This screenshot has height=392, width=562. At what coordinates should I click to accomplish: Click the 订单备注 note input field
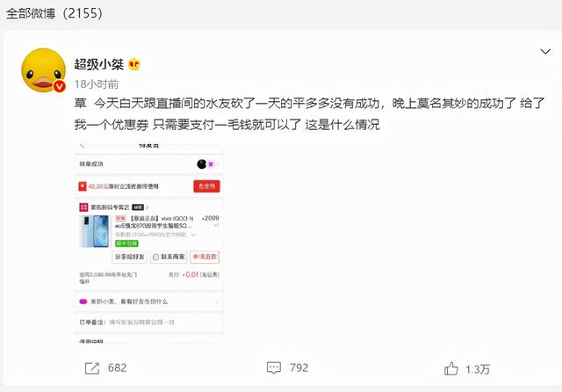pyautogui.click(x=148, y=323)
